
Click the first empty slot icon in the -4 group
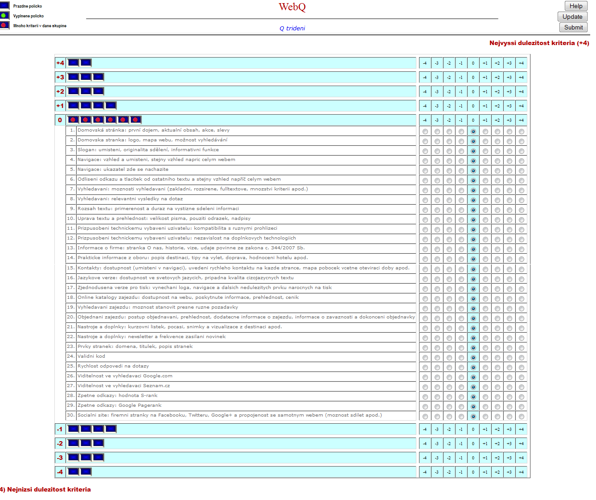tap(74, 472)
